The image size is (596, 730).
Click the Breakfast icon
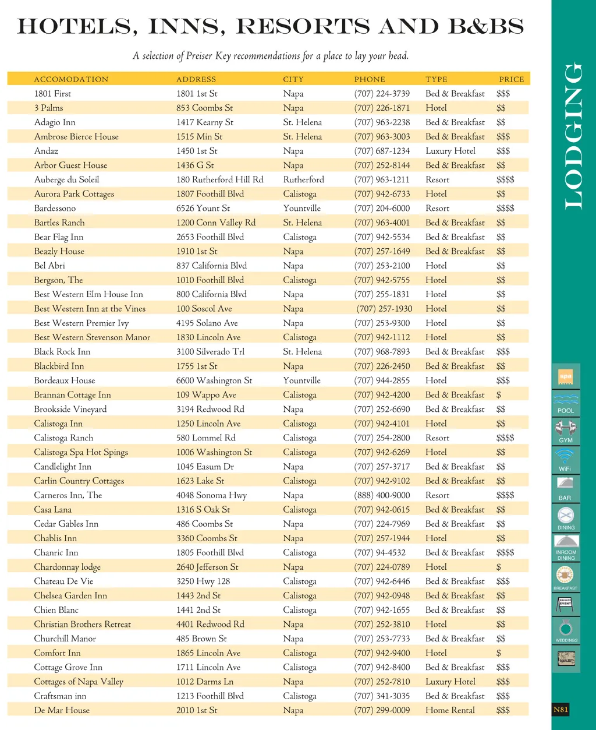pos(565,576)
